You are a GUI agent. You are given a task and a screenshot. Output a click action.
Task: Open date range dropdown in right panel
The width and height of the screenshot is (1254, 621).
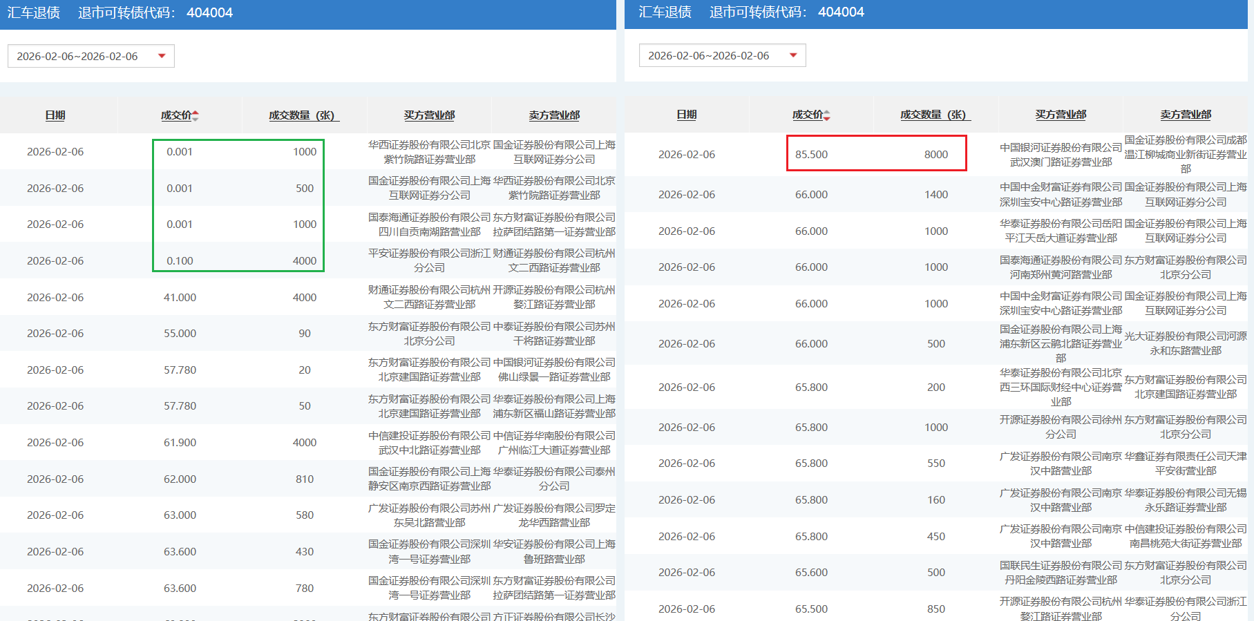point(793,55)
